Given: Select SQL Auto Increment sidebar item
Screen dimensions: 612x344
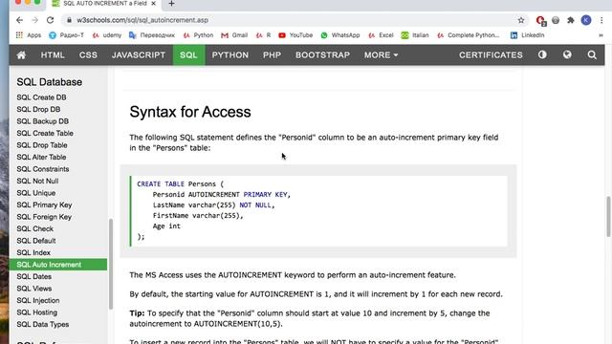Looking at the screenshot, I should tap(58, 265).
